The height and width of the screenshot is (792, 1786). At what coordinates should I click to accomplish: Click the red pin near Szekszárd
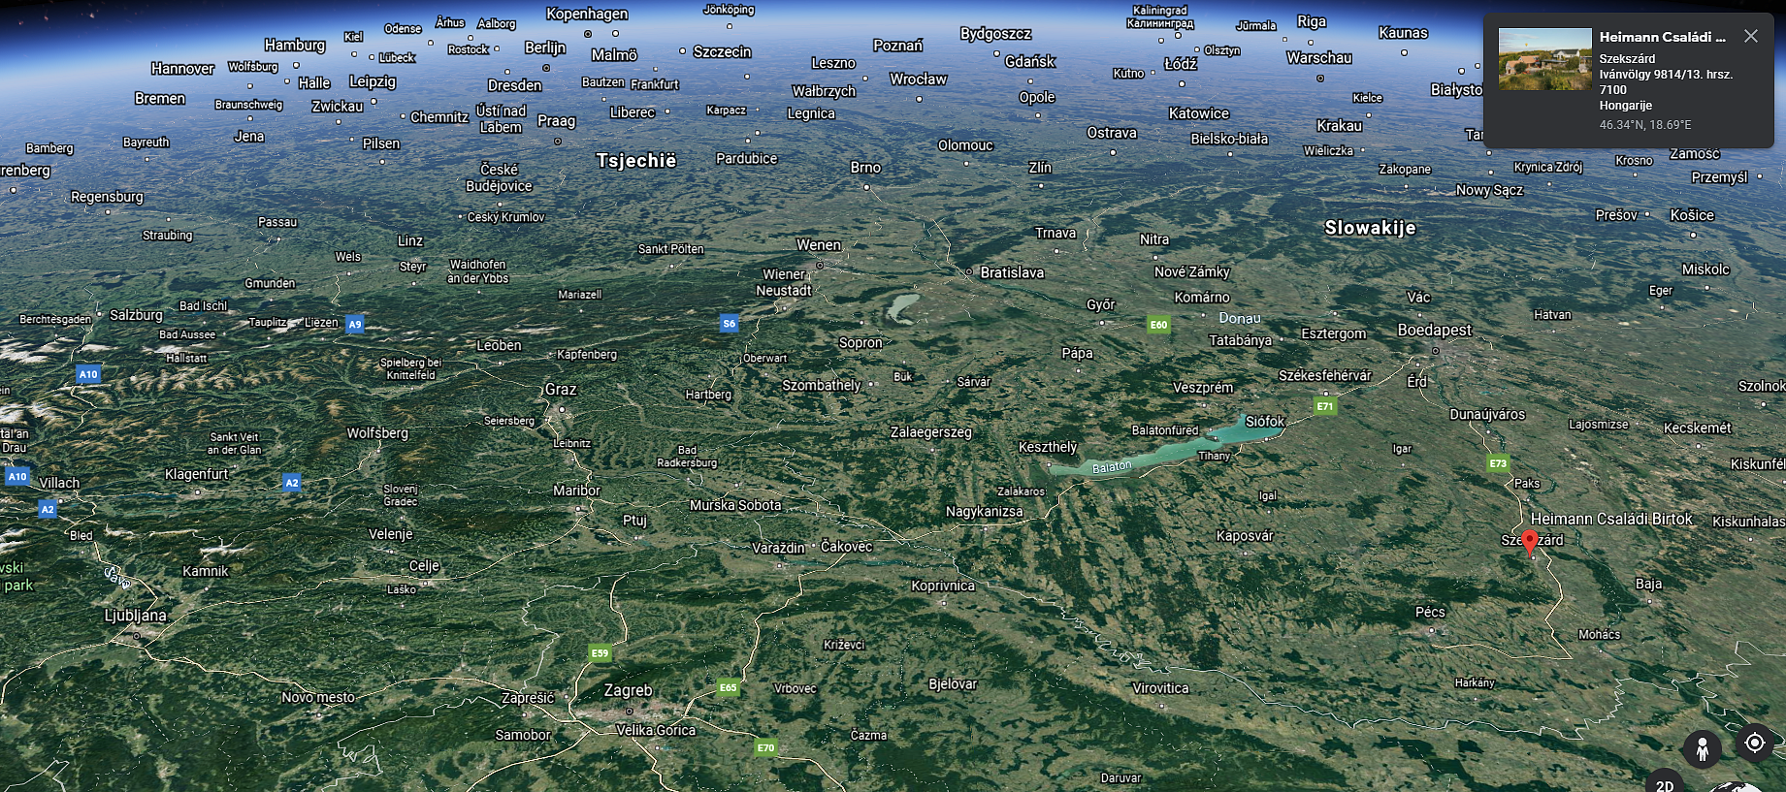point(1530,542)
